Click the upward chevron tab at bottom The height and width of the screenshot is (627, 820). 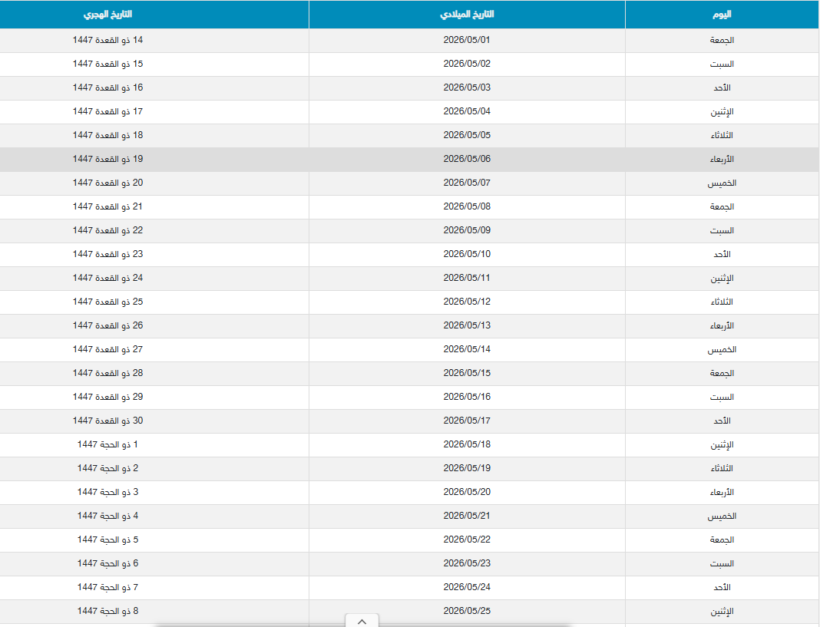[362, 620]
